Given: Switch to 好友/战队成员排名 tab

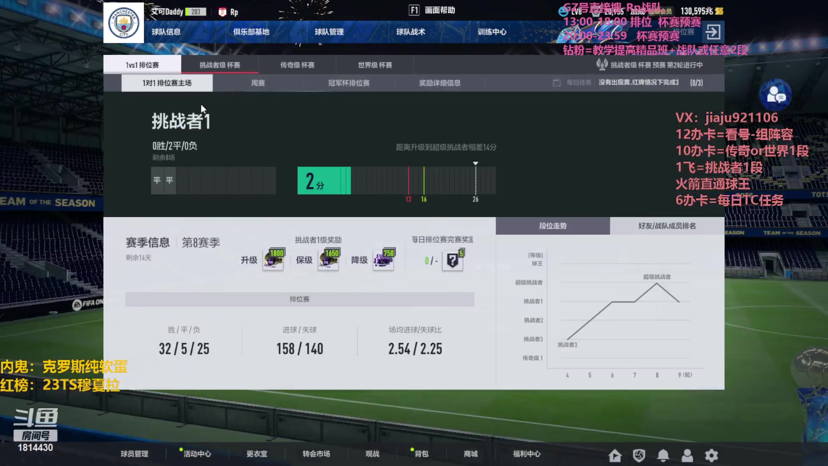Looking at the screenshot, I should [667, 226].
